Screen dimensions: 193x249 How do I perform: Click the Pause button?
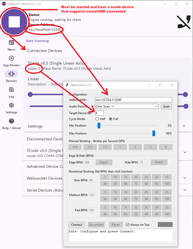click(x=116, y=225)
